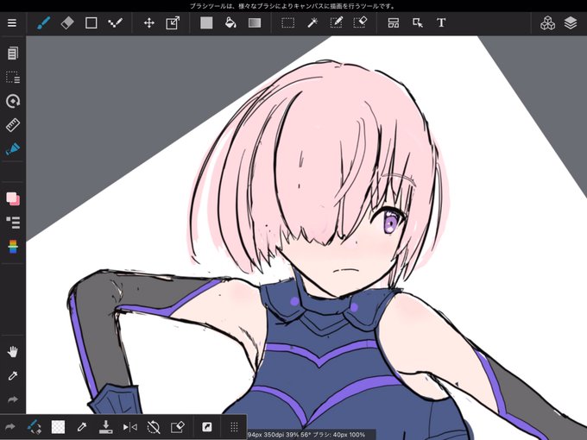Select the solid gray Fill tool
Screen dimensions: 587x440
coord(206,22)
